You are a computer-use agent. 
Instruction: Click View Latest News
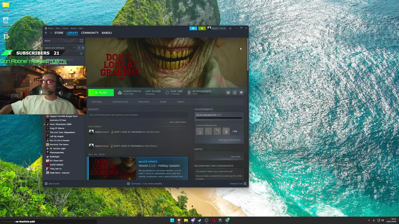(x=178, y=122)
